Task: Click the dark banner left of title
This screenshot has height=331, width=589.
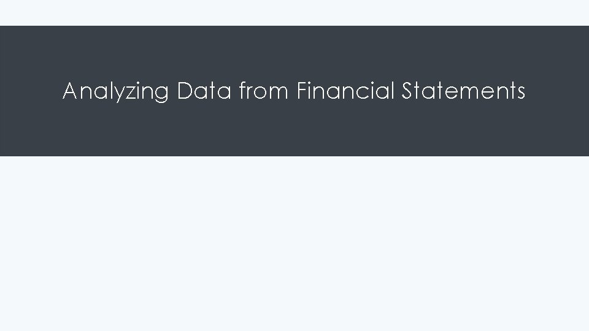Action: point(31,92)
